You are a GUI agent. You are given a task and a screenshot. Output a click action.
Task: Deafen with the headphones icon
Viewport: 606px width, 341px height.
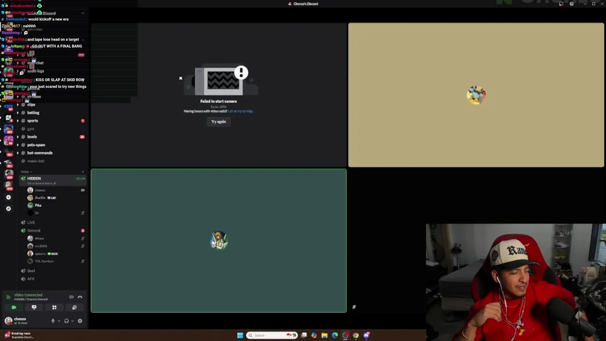pyautogui.click(x=66, y=321)
